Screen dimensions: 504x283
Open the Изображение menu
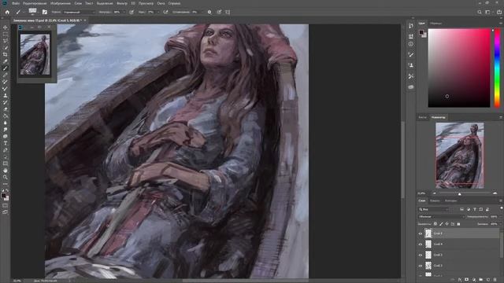tap(61, 3)
